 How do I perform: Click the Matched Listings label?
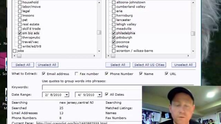point(119,108)
